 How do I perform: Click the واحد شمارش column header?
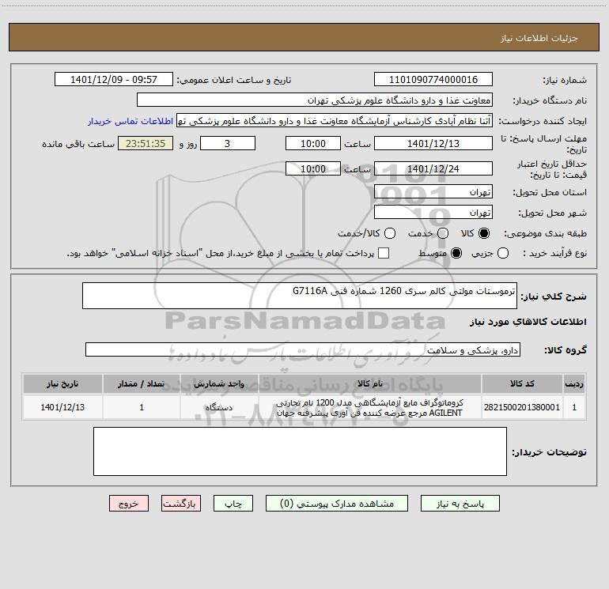pos(219,383)
